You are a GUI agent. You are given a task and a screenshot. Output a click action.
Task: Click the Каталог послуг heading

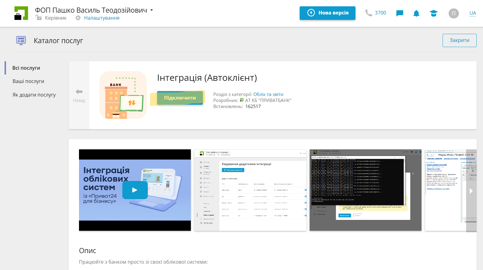click(58, 41)
